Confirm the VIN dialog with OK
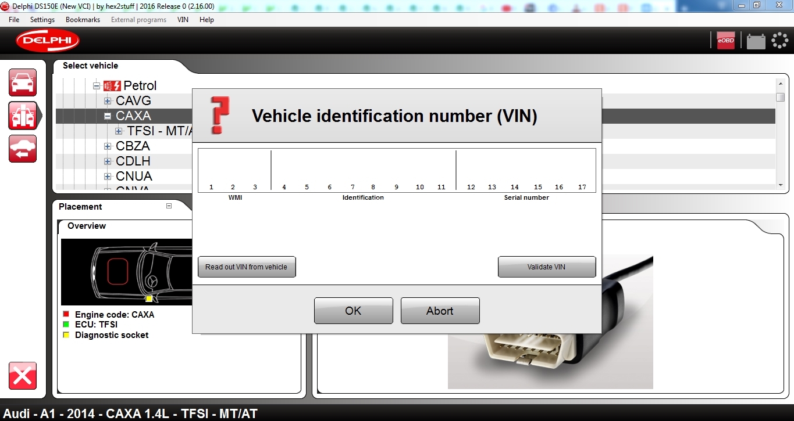 (354, 311)
